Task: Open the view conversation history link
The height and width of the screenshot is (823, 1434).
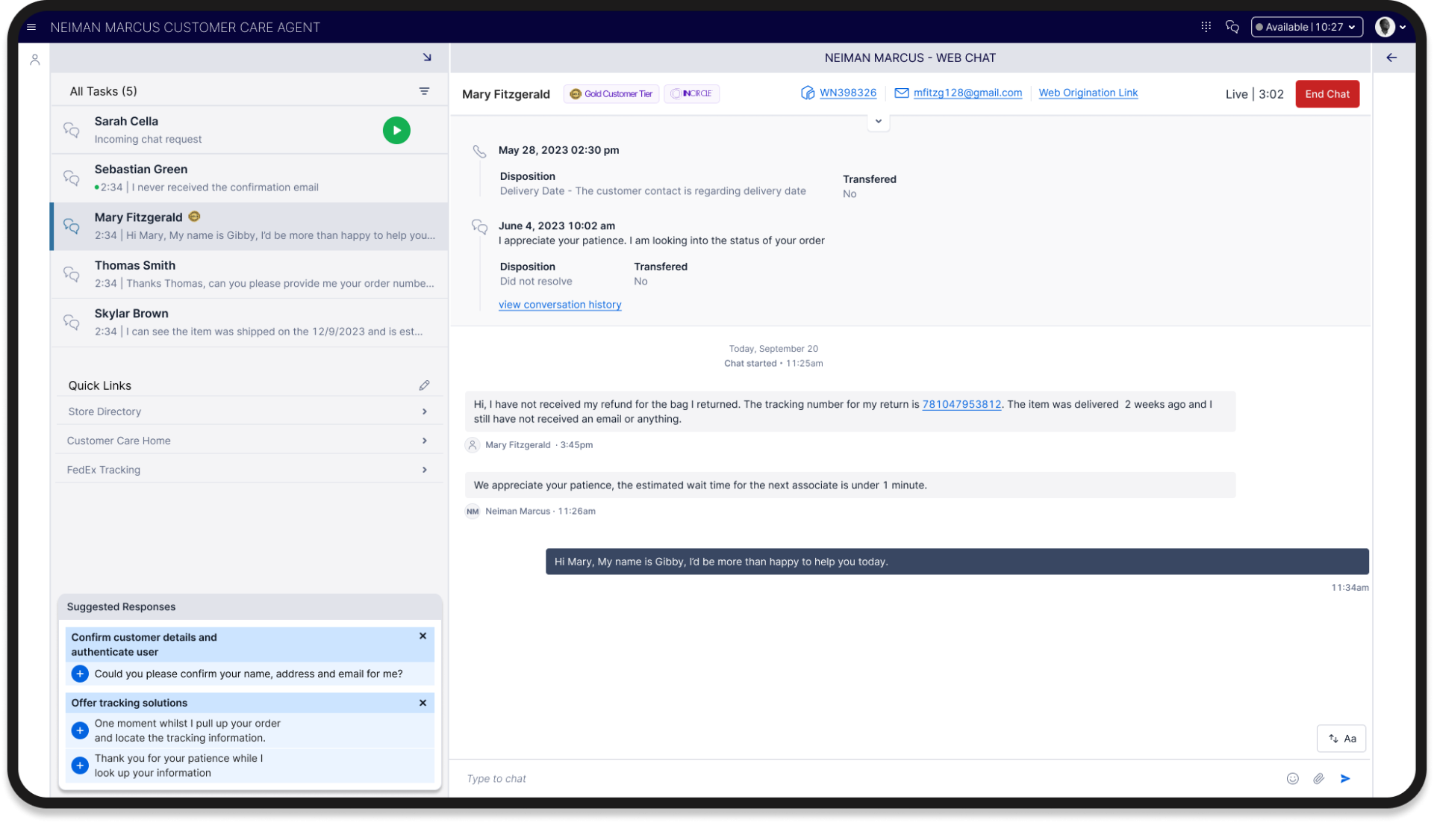Action: click(560, 305)
